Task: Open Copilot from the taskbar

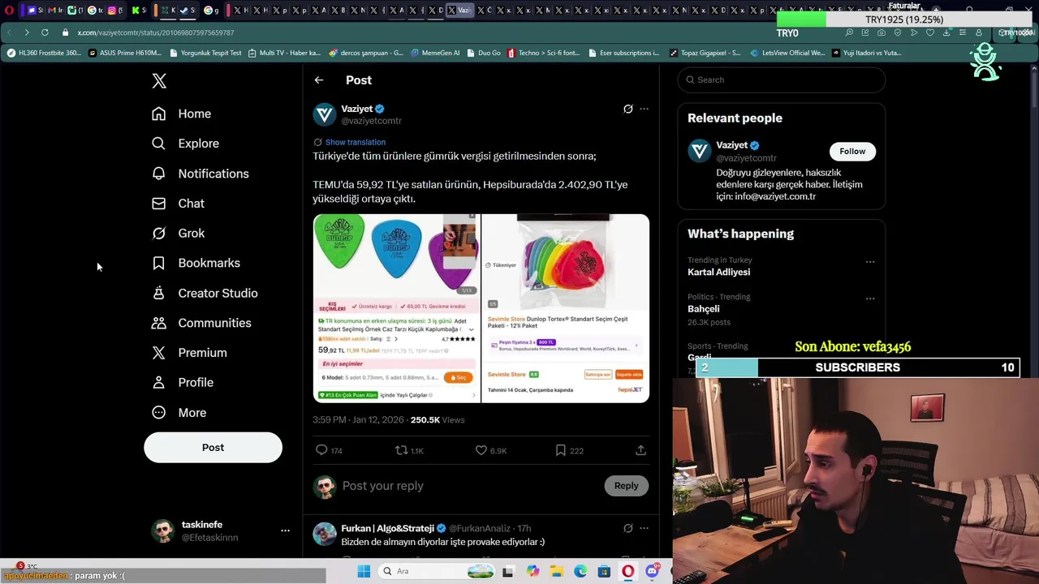Action: tap(532, 571)
